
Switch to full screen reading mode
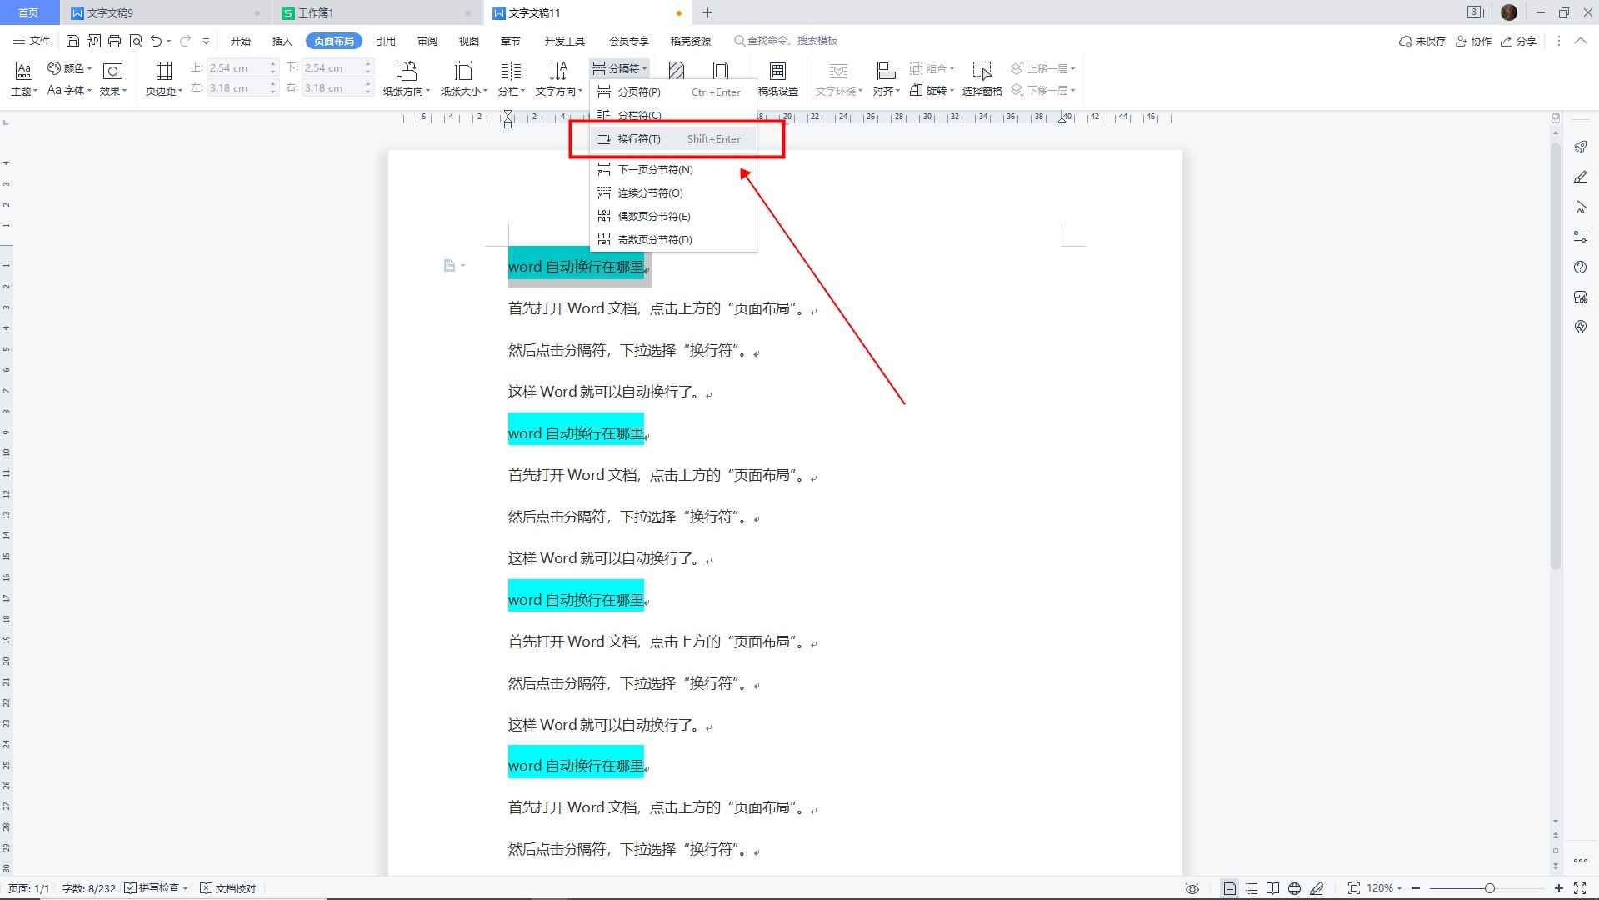(x=1272, y=887)
